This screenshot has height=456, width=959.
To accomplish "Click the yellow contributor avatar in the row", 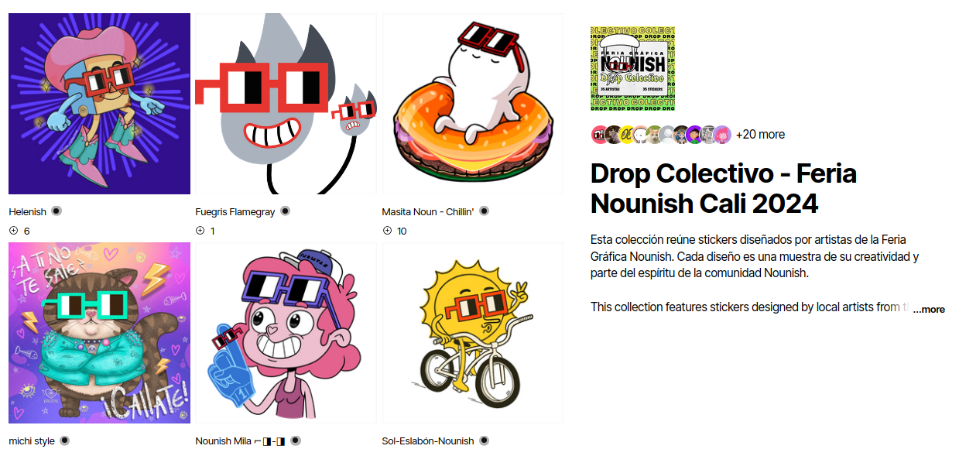I will 627,135.
